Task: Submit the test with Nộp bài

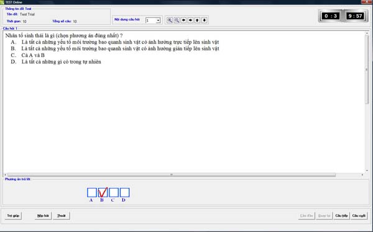Action: 43,216
